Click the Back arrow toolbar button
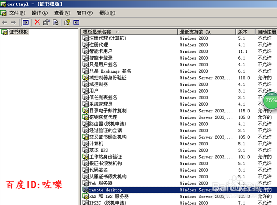Image resolution: width=277 pixels, height=205 pixels. pos(5,22)
